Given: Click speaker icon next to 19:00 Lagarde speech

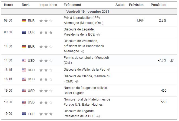Looking at the screenshot, I should click(x=98, y=116).
